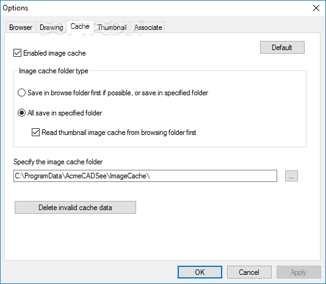Switch to the Browser tab
This screenshot has width=326, height=284.
pyautogui.click(x=21, y=27)
